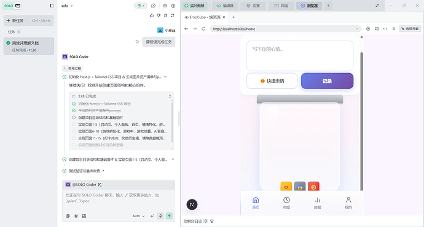Screen dimensions: 424x227
Task: Open the user account icon
Action: (x=173, y=6)
